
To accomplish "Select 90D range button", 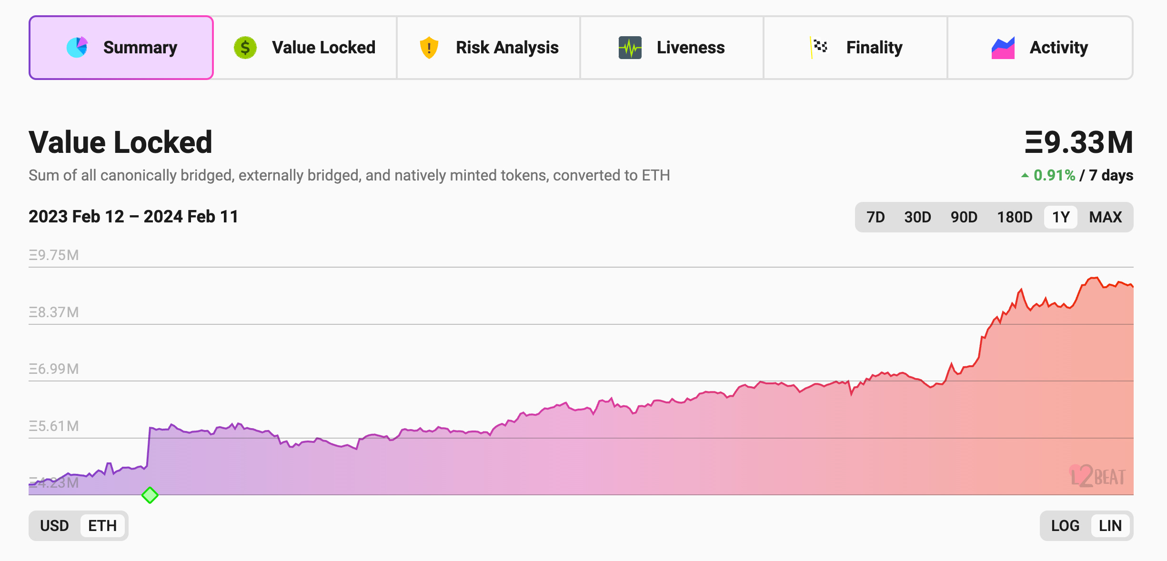I will [x=964, y=217].
